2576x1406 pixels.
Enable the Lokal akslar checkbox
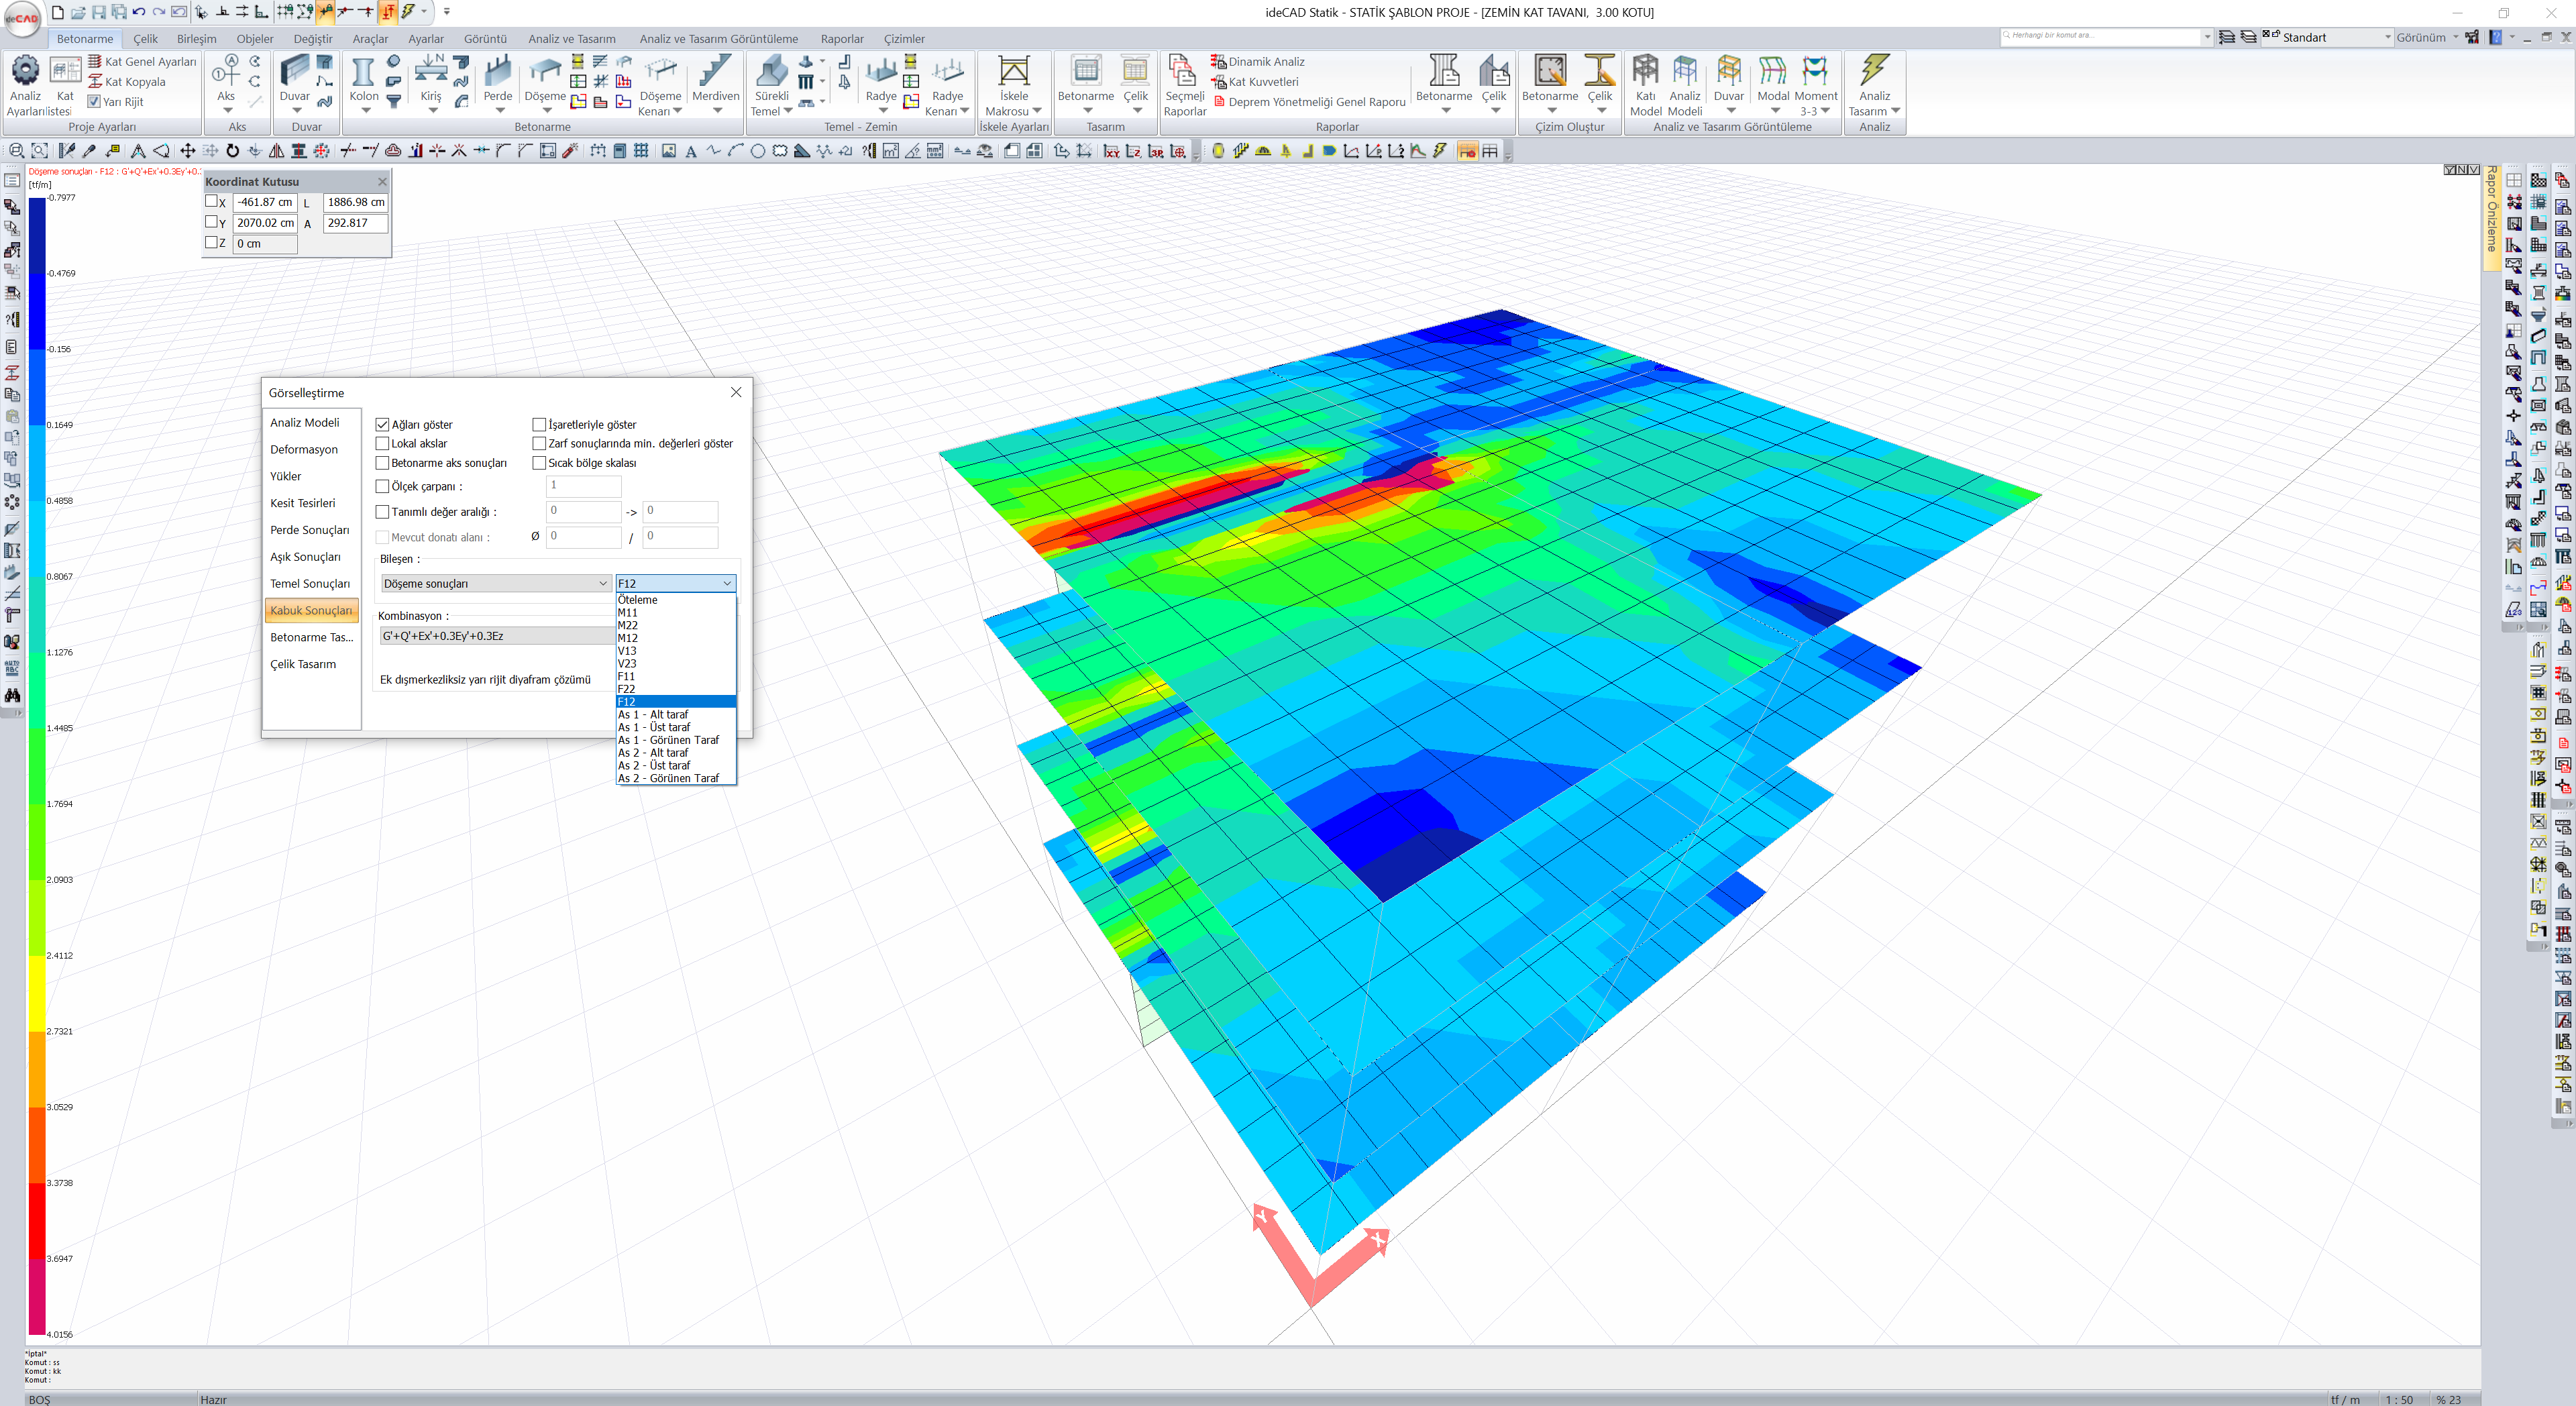click(x=382, y=444)
